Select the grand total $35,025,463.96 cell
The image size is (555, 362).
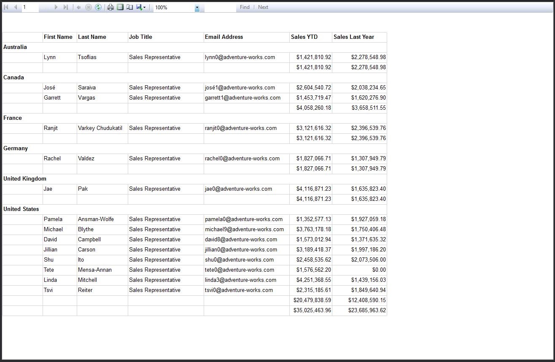[311, 310]
